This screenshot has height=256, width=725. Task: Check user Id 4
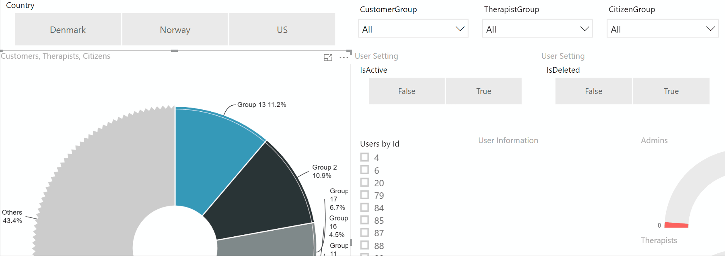(365, 157)
